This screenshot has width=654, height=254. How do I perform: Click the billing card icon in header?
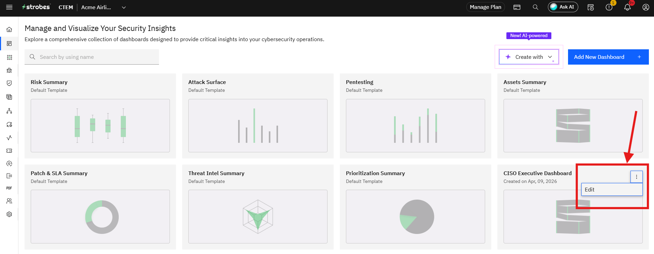517,7
